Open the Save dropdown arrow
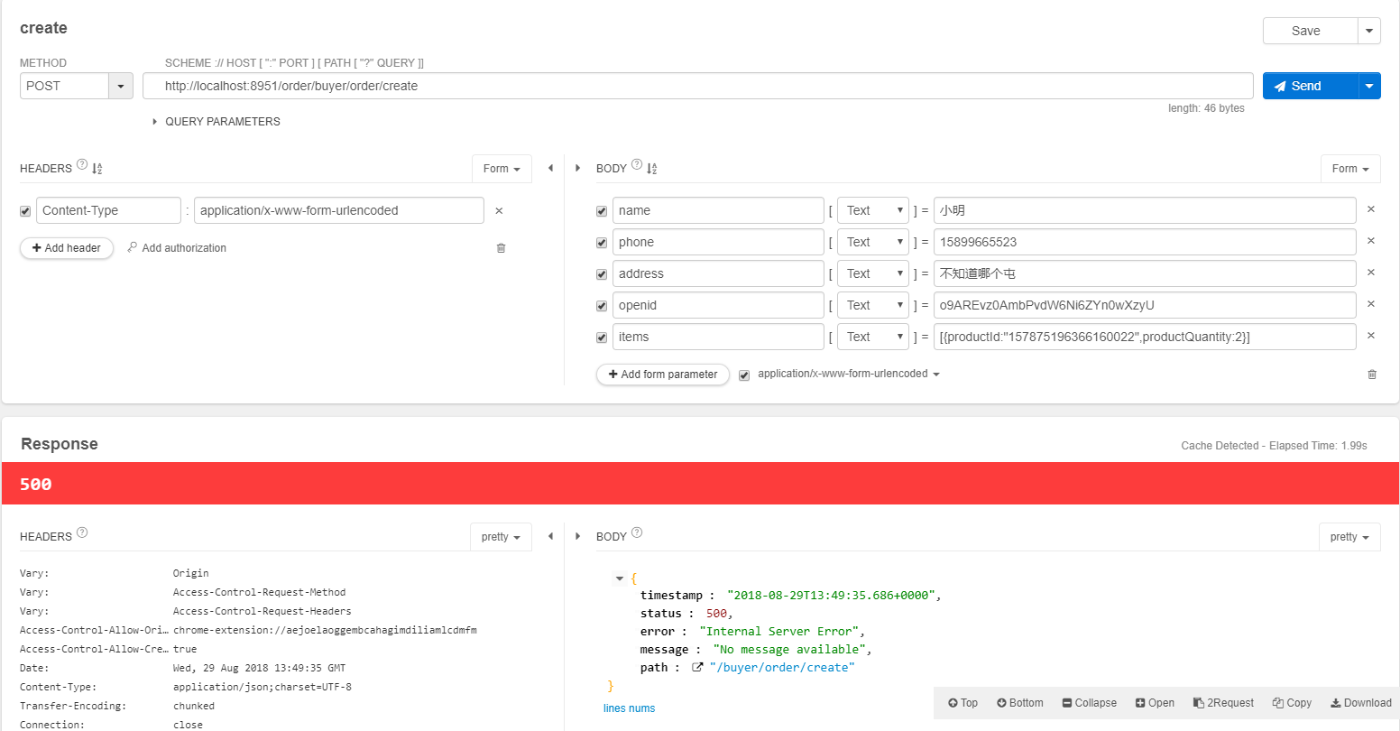Viewport: 1400px width, 731px height. click(1369, 31)
